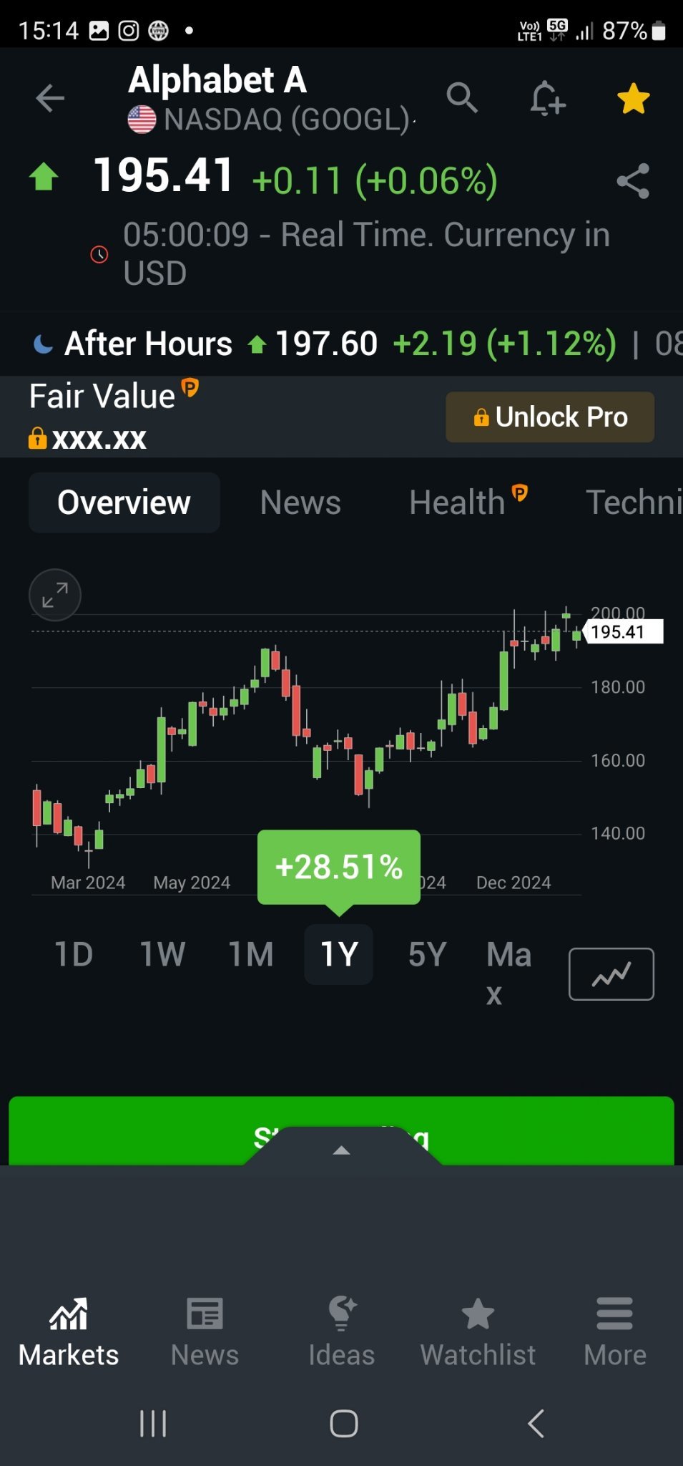Tap the US flag icon
The height and width of the screenshot is (1466, 683).
pyautogui.click(x=142, y=120)
